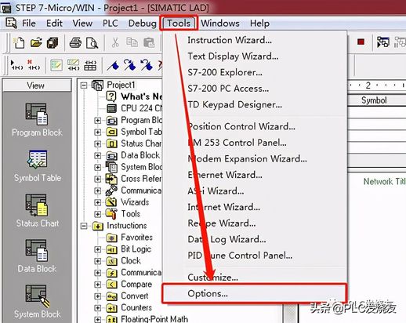The height and width of the screenshot is (323, 406).
Task: Collapse the Instructions tree node
Action: pos(84,226)
